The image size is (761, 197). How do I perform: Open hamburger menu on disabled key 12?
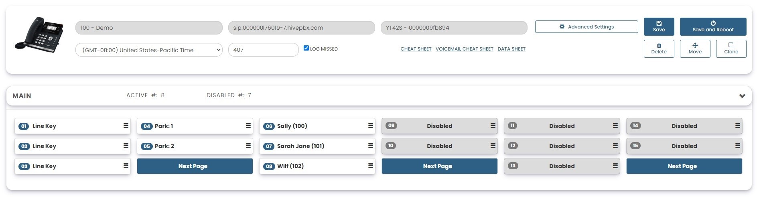615,146
